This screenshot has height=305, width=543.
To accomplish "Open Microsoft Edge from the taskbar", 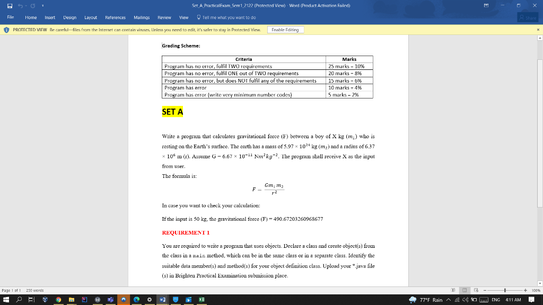I will [x=136, y=300].
